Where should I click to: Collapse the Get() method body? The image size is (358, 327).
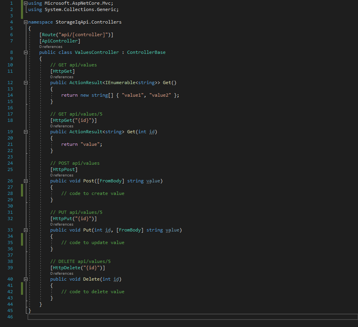(x=25, y=83)
